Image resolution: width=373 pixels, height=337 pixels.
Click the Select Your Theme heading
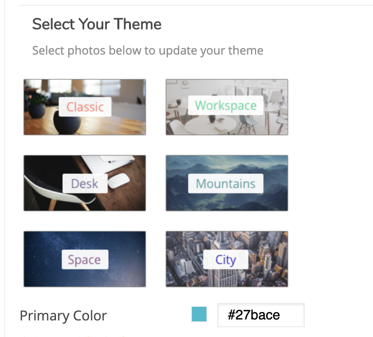pyautogui.click(x=97, y=24)
